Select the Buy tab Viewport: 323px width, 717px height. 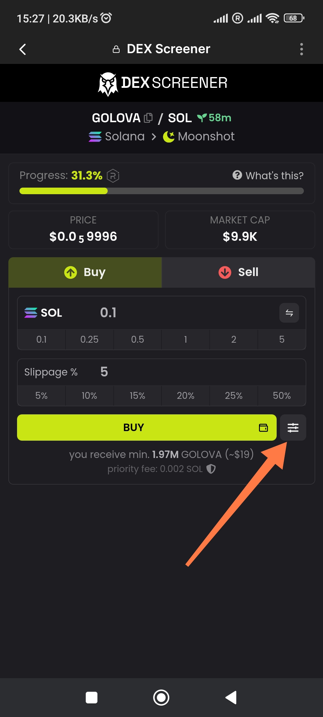point(85,272)
